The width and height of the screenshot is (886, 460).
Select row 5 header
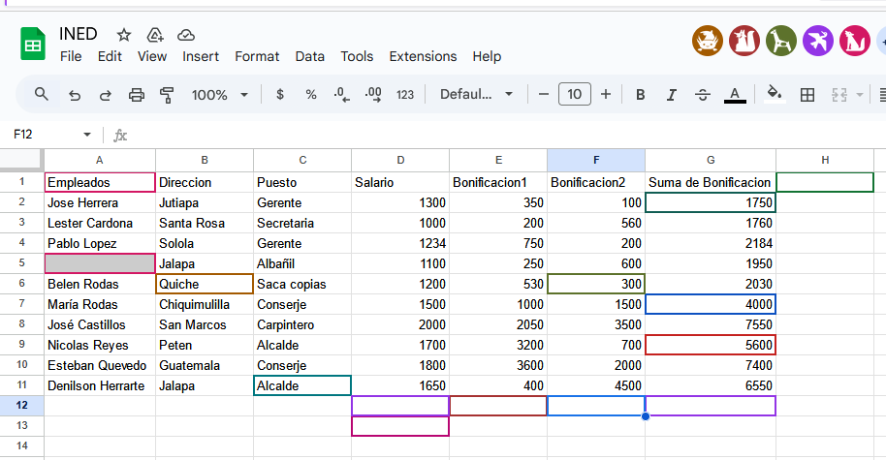(x=21, y=263)
